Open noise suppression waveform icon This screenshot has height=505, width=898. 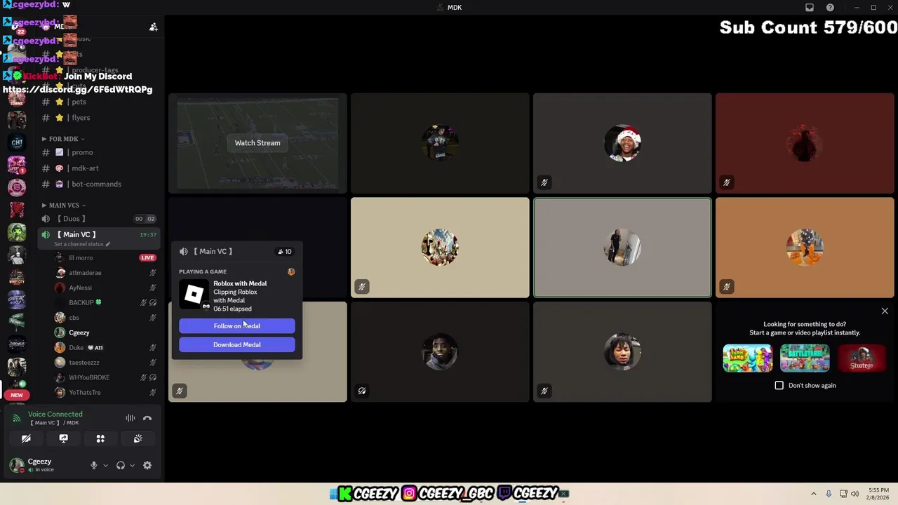point(130,418)
